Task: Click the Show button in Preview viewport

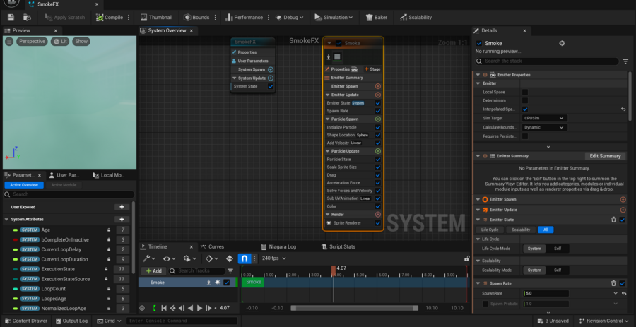Action: [x=81, y=42]
